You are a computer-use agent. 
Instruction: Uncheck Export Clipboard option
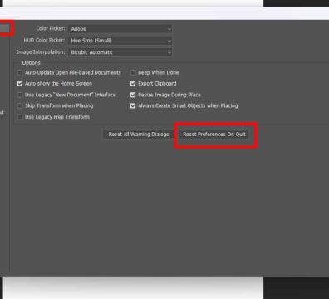[133, 84]
